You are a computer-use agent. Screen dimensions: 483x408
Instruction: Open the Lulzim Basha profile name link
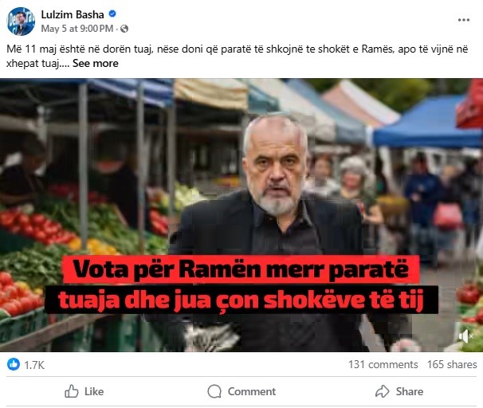coord(73,14)
